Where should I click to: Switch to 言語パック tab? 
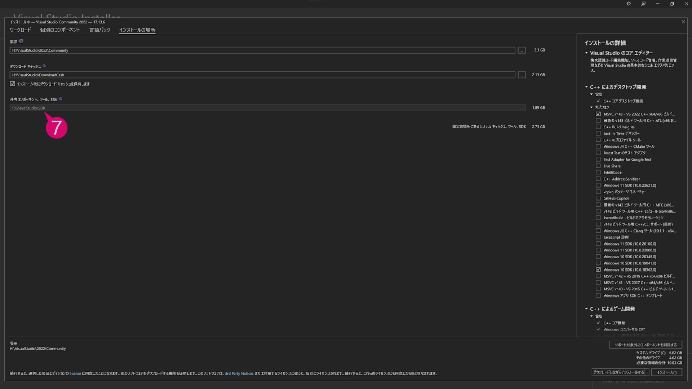click(x=100, y=30)
